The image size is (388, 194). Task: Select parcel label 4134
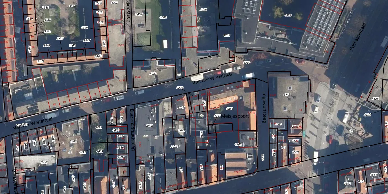[367, 115]
